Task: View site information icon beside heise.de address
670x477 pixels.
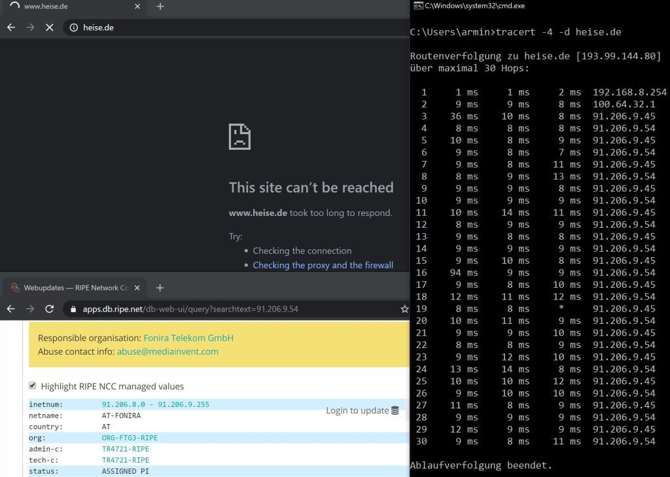Action: coord(73,27)
